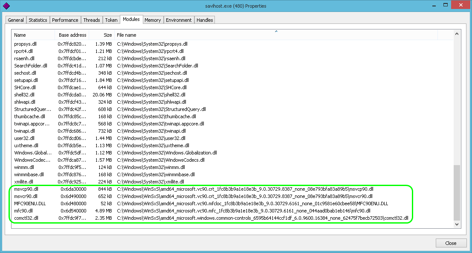The width and height of the screenshot is (472, 253).
Task: Select the MFC90ENU.DLL module
Action: pos(232,204)
